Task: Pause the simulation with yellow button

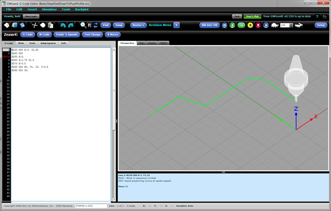Action: [x=250, y=25]
